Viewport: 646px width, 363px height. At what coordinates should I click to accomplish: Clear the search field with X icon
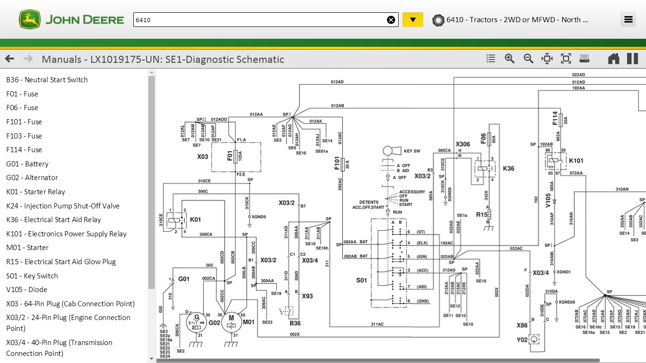(x=391, y=20)
